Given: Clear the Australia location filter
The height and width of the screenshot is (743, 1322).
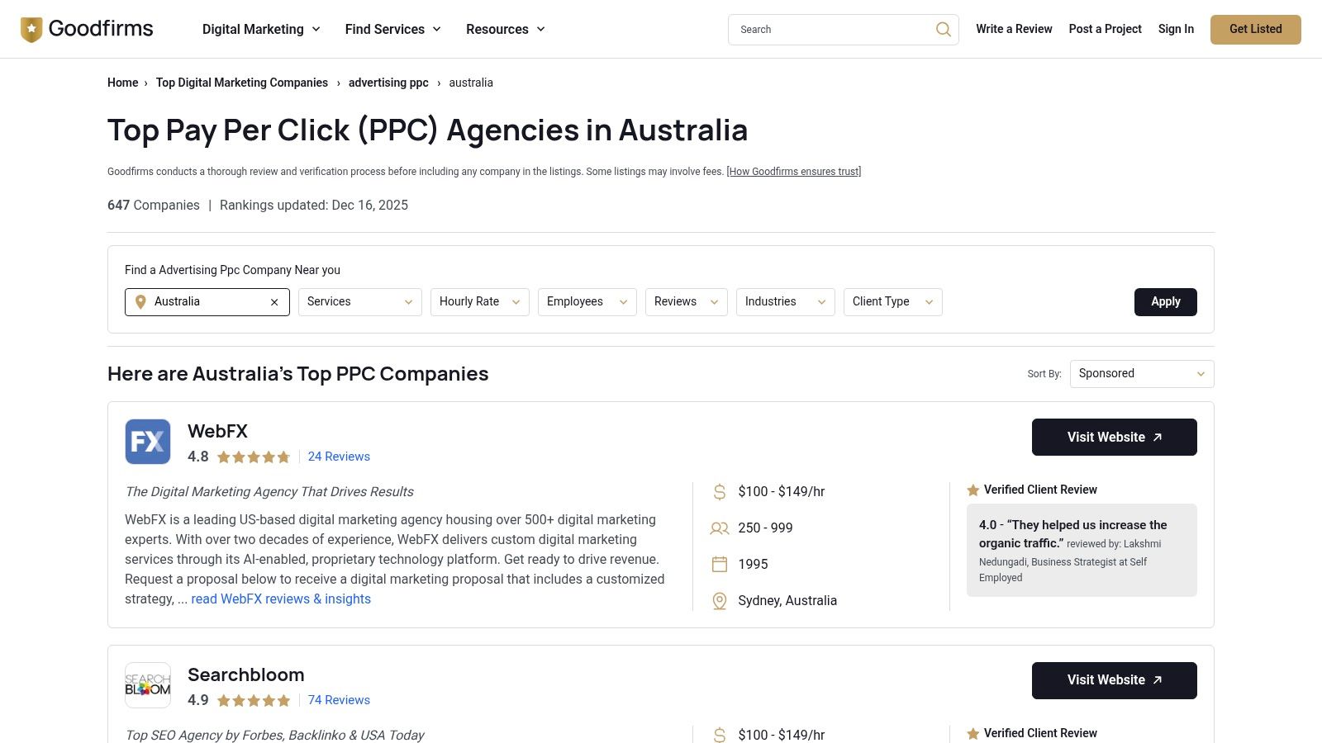Looking at the screenshot, I should (x=274, y=302).
